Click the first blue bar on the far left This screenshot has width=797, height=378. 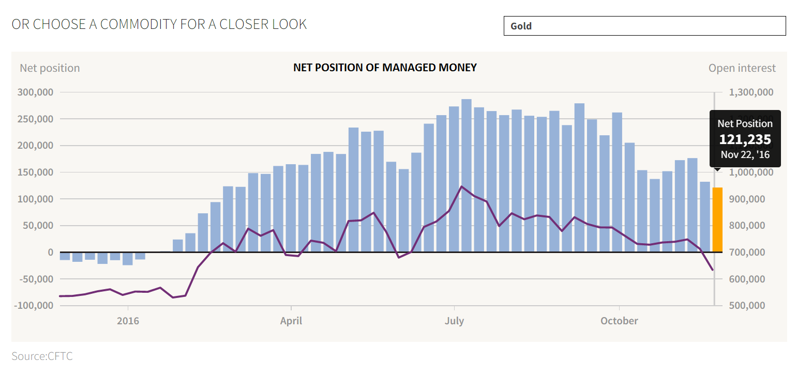[x=65, y=256]
